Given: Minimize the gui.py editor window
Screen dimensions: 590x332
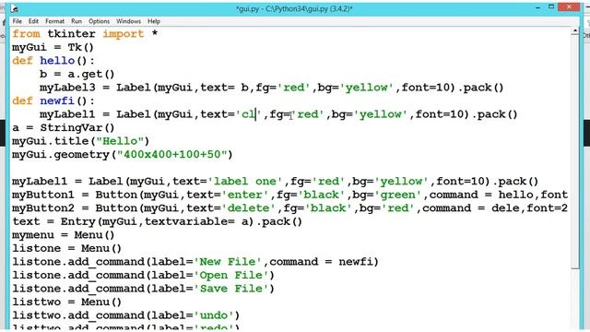Looking at the screenshot, I should pos(537,7).
